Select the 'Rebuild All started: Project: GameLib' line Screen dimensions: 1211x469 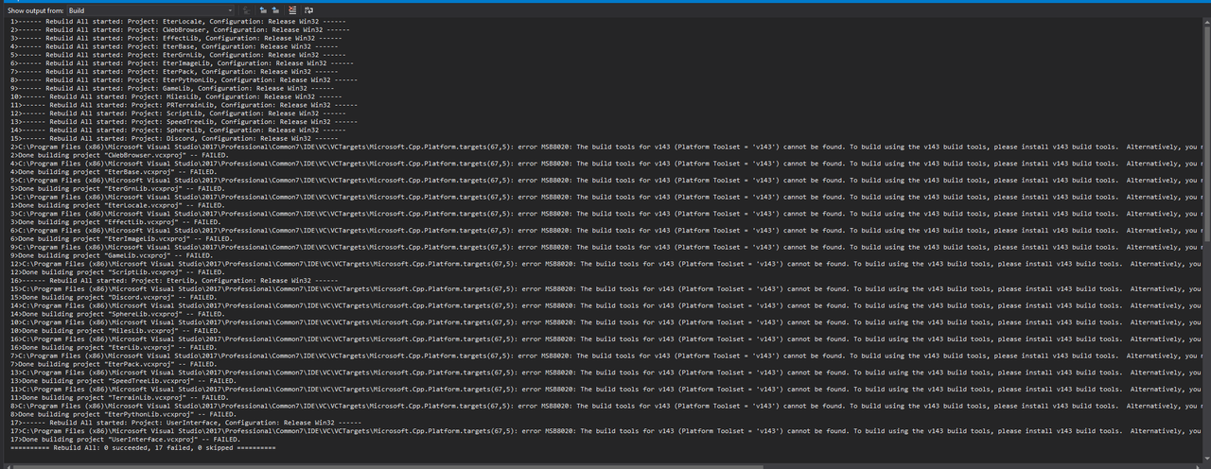pos(172,87)
